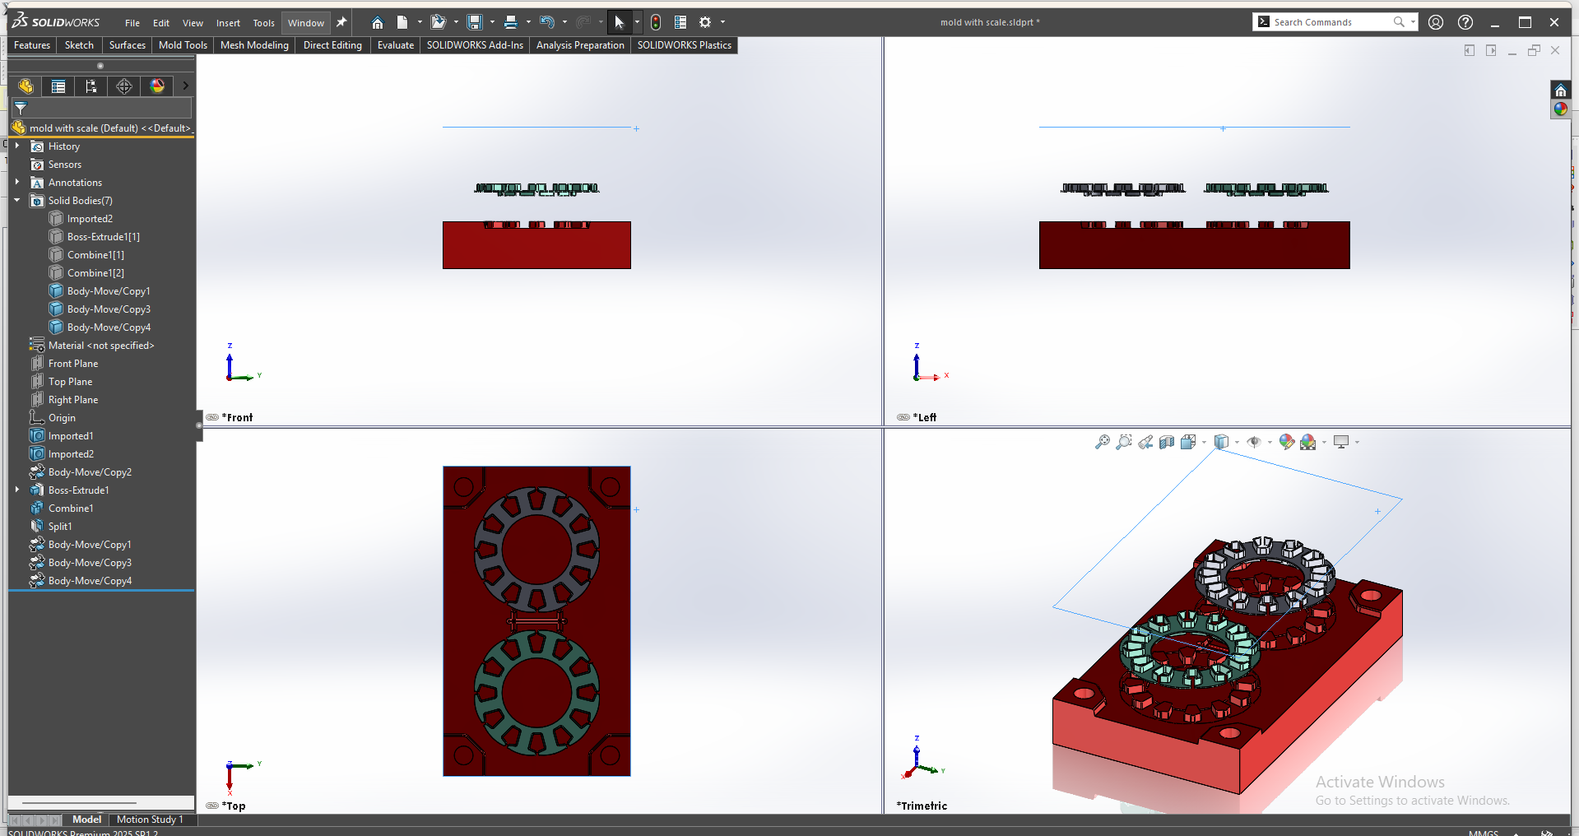Click the feature tree filter funnel icon
Image resolution: width=1579 pixels, height=836 pixels.
click(21, 108)
